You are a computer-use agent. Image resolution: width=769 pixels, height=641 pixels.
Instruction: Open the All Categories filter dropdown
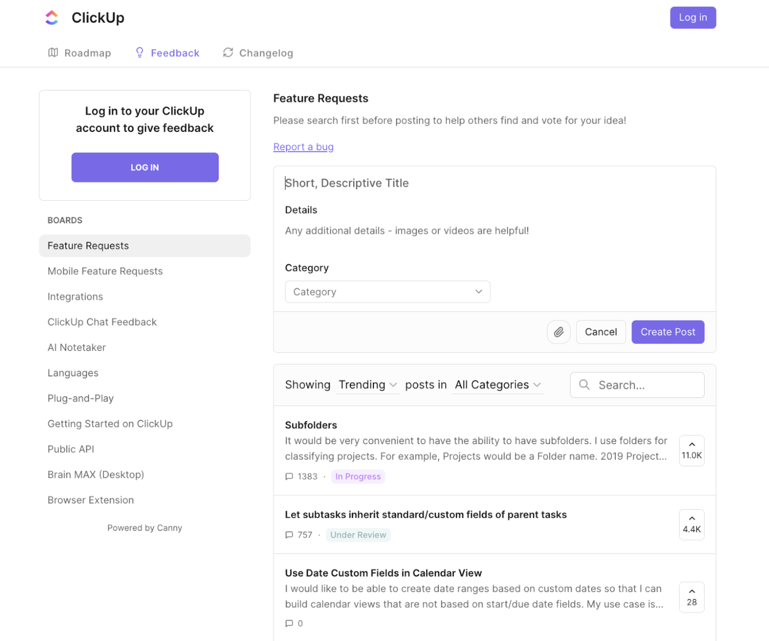click(498, 385)
